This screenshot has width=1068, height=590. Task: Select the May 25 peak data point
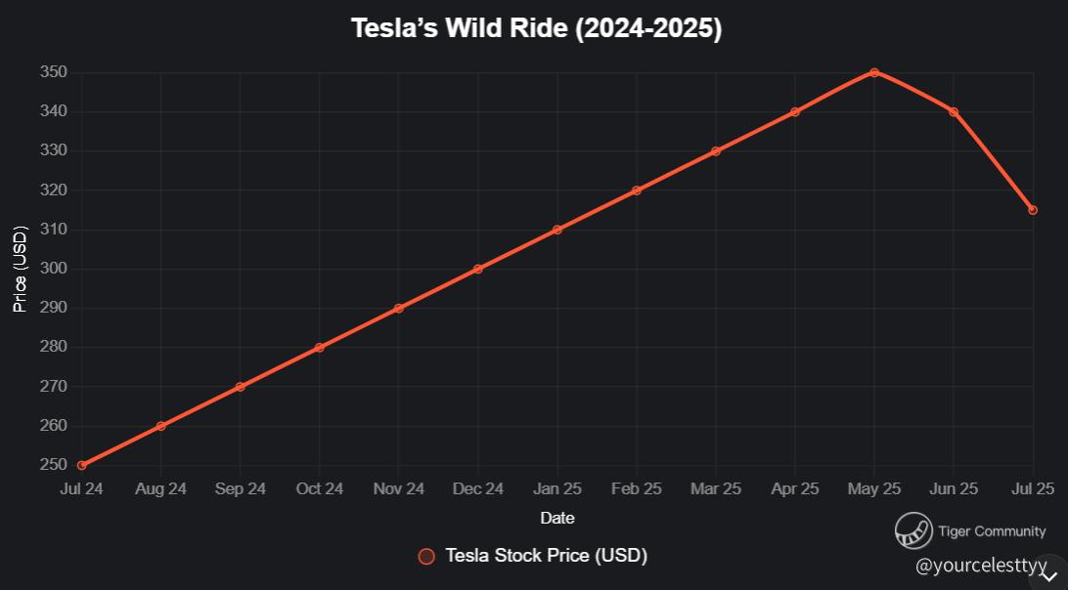click(874, 72)
